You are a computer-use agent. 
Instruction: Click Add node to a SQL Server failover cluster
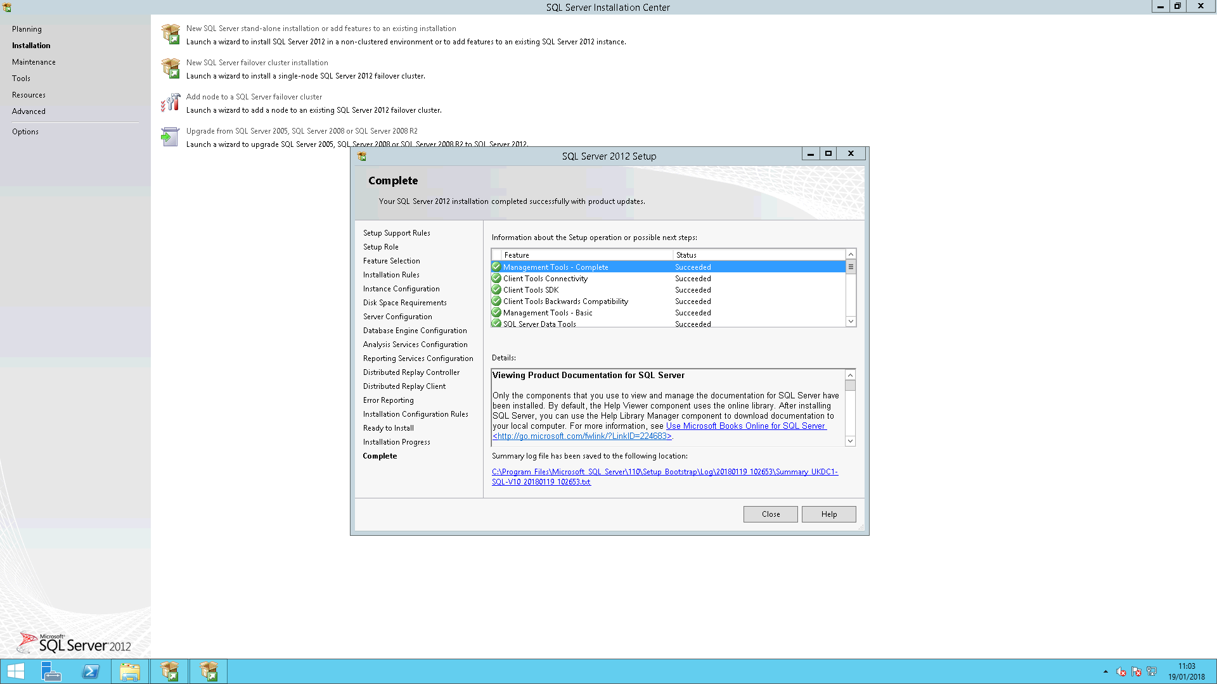tap(254, 97)
